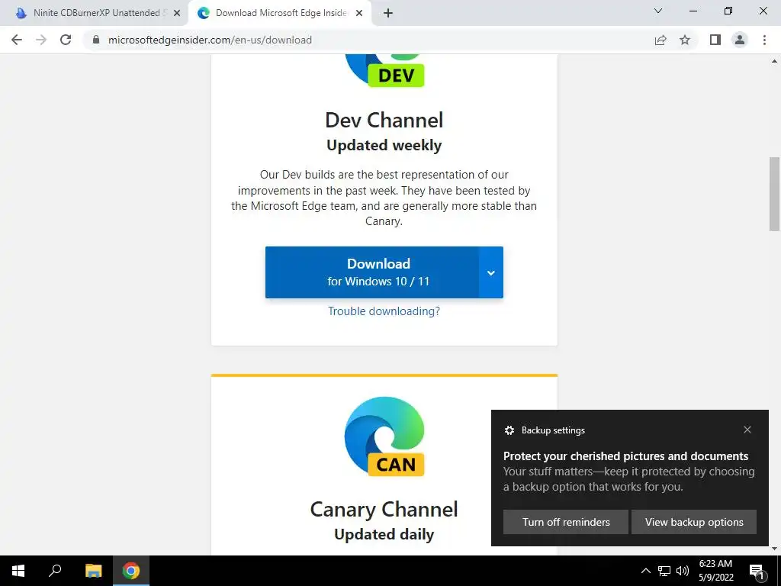Click the Chrome taskbar icon

coord(131,571)
